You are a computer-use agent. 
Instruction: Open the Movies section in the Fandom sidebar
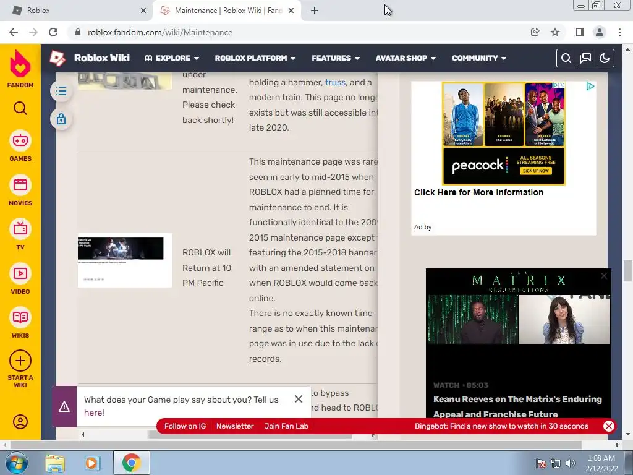coord(20,190)
